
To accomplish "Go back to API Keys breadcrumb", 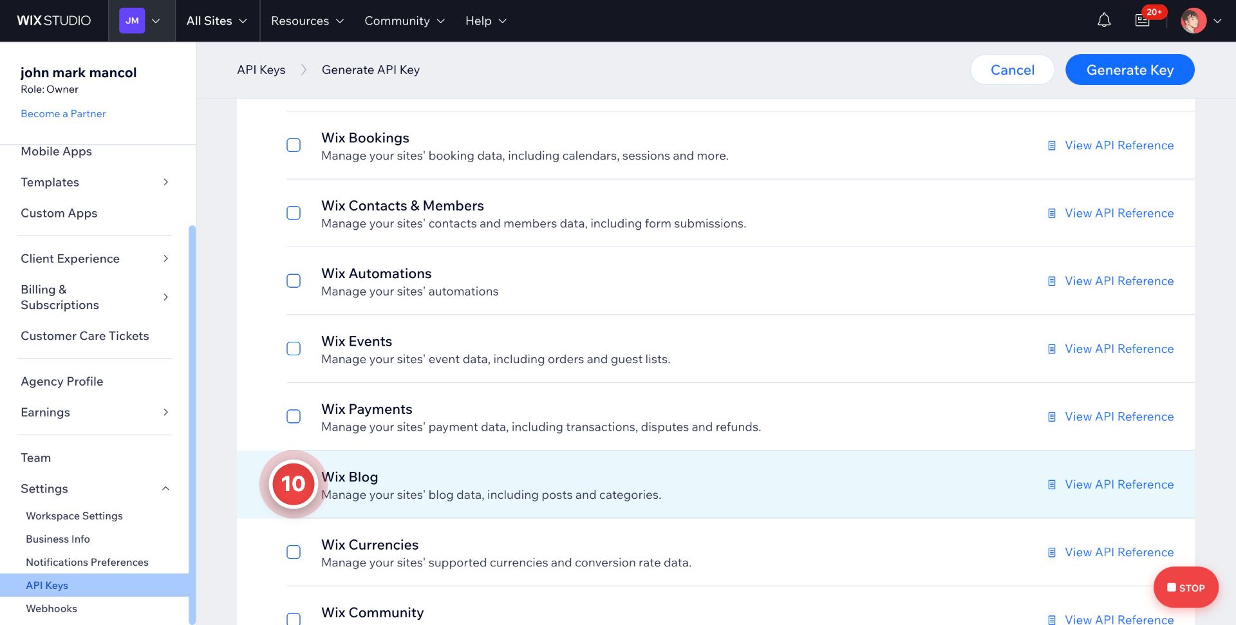I will pyautogui.click(x=261, y=70).
